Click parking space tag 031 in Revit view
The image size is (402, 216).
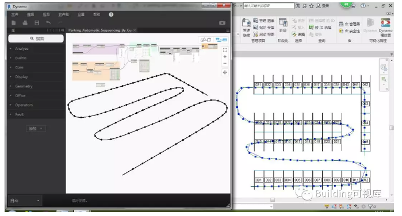[x=258, y=84]
